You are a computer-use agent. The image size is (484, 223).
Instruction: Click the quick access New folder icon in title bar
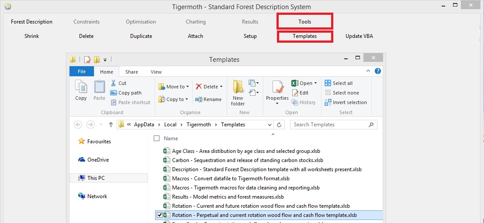(97, 59)
